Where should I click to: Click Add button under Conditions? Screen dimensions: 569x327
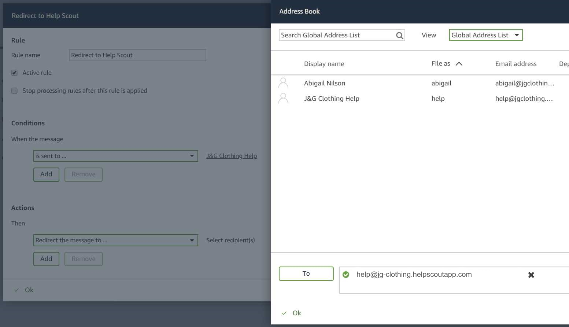(x=46, y=174)
